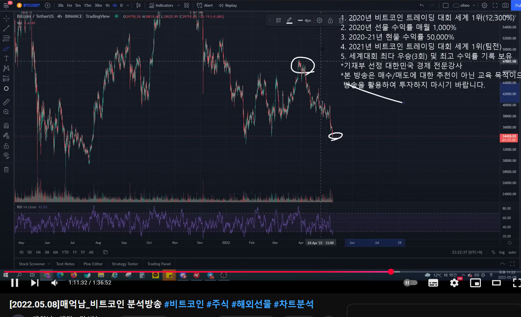This screenshot has width=521, height=317.
Task: Toggle stay in drawing mode
Action: tap(6, 136)
